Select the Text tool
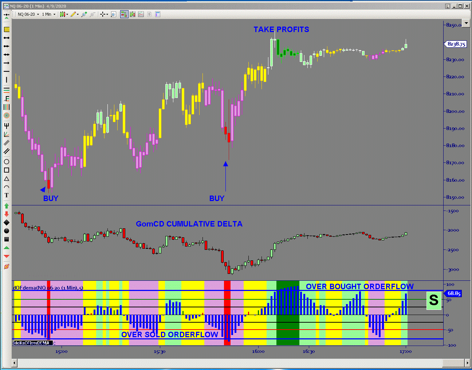This screenshot has width=472, height=370. 7,196
